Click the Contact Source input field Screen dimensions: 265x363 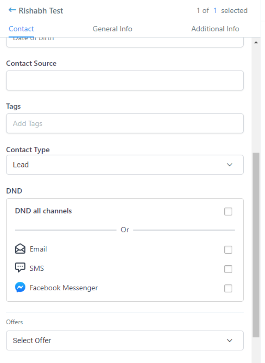click(125, 81)
